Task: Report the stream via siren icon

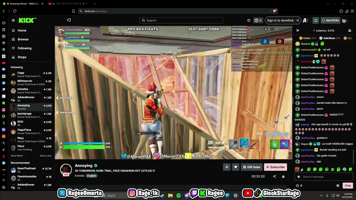Action: [x=283, y=176]
